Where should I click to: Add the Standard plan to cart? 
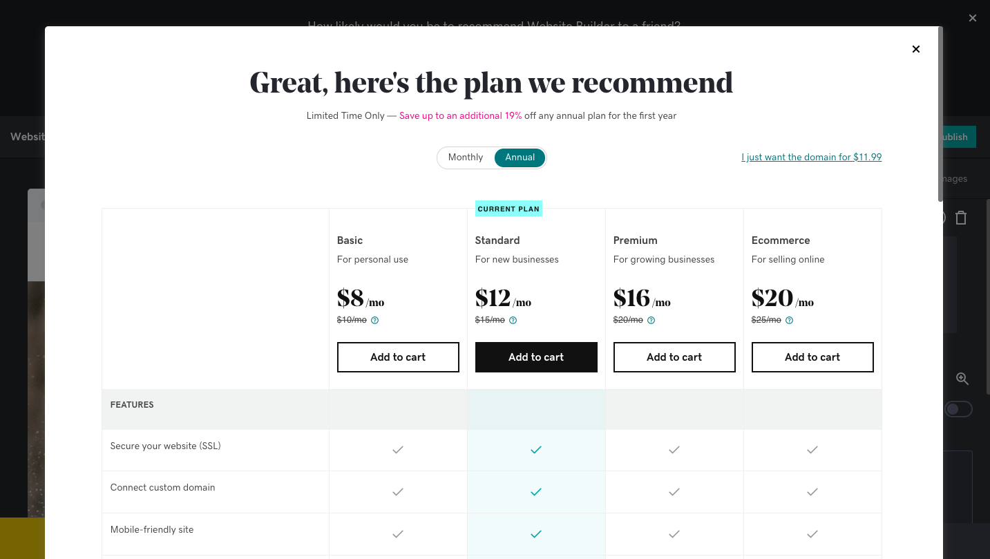click(x=536, y=357)
